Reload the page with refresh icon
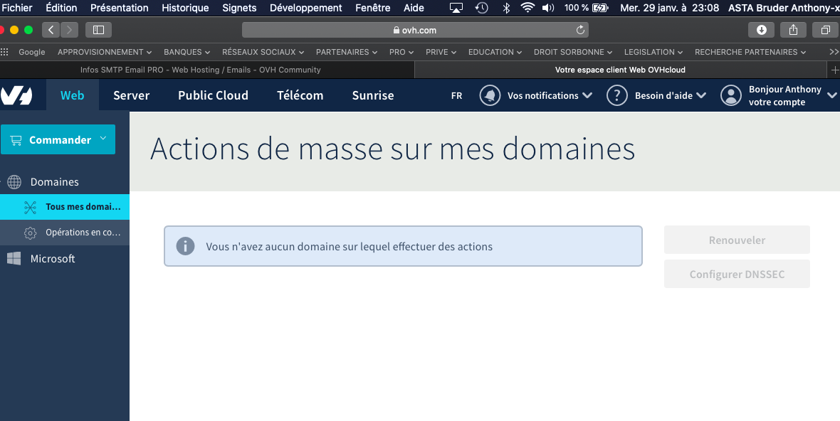Viewport: 840px width, 421px height. point(580,30)
